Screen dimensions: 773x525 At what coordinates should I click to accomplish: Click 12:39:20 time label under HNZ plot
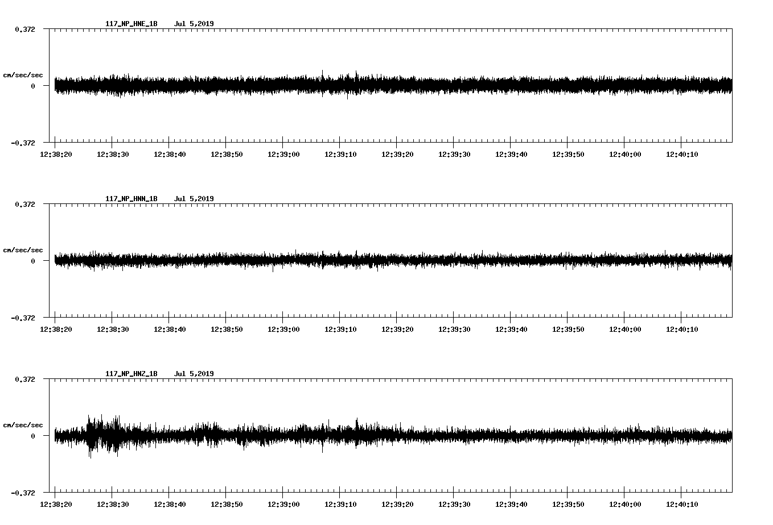tap(397, 505)
